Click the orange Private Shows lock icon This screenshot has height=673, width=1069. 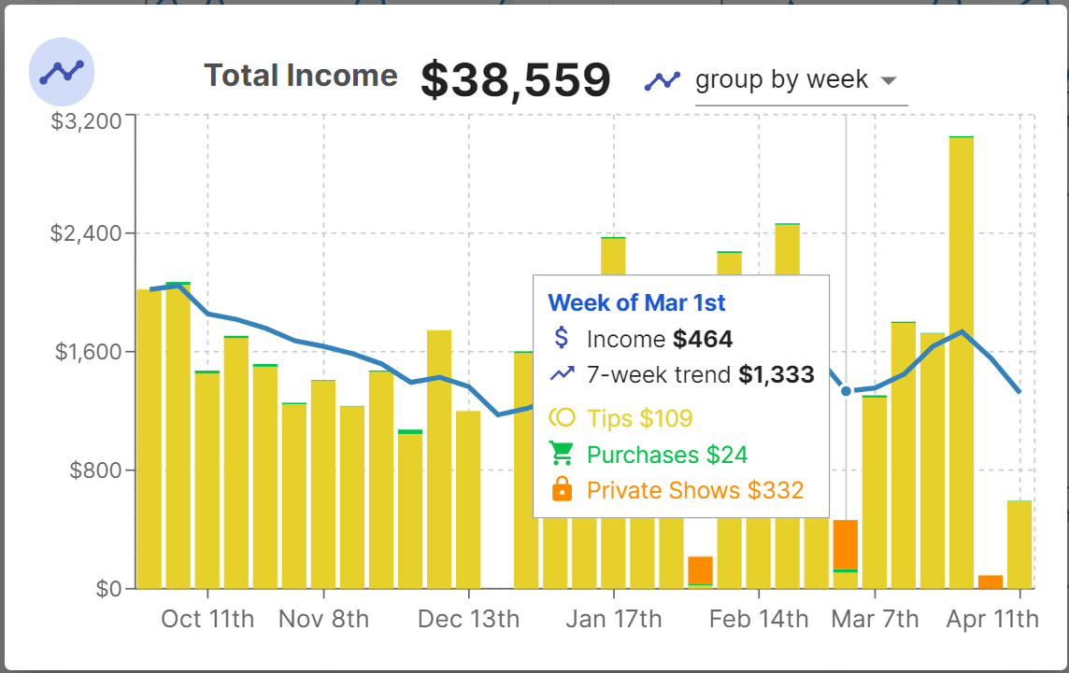click(562, 490)
